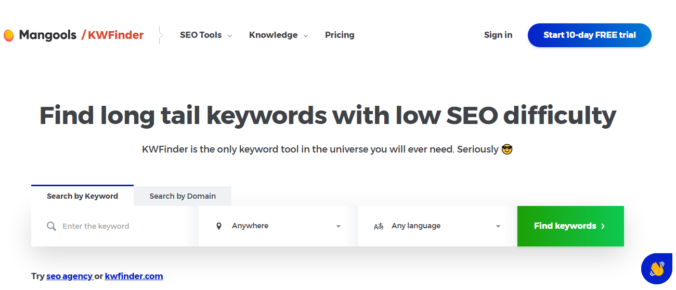Open the Anywhere location dropdown
This screenshot has width=676, height=290.
pos(278,226)
